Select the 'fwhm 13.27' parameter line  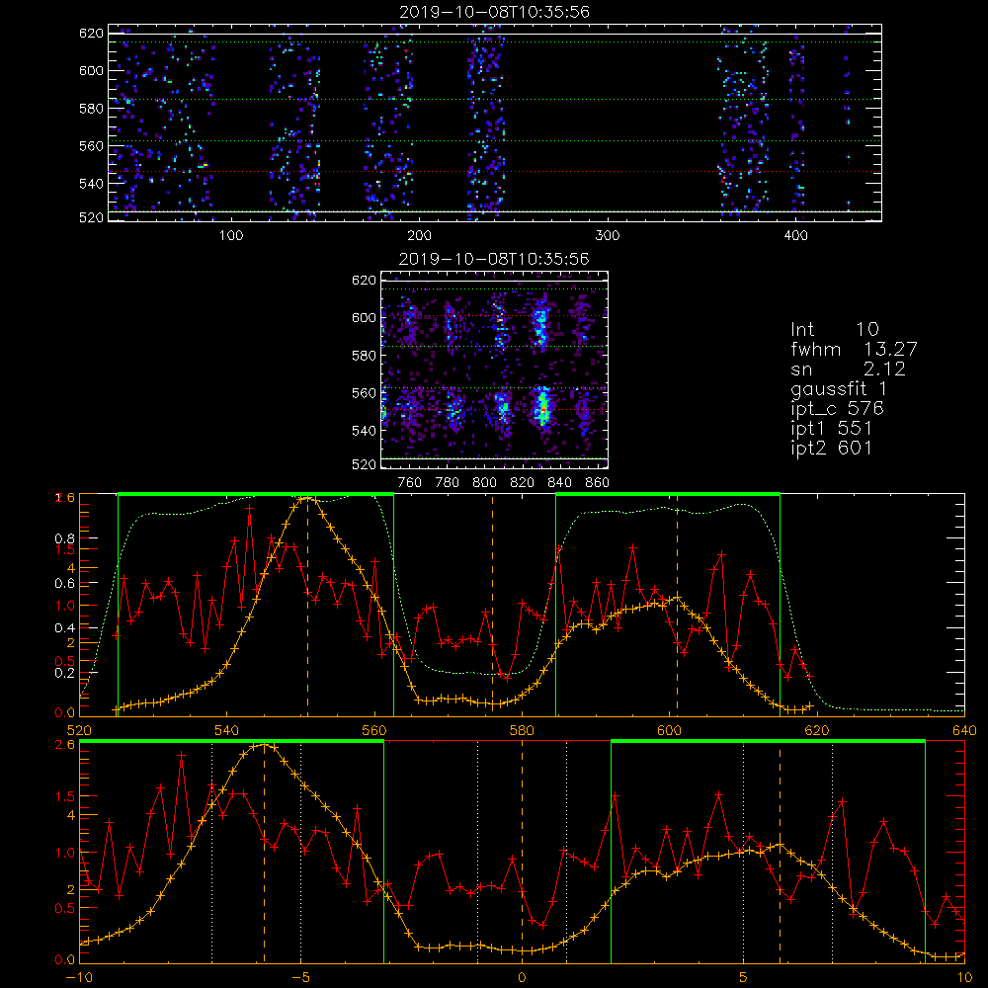(x=854, y=349)
